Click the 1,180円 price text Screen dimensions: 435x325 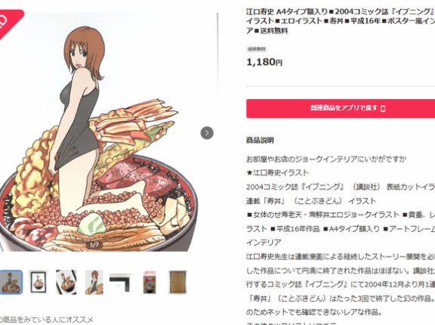(x=264, y=62)
